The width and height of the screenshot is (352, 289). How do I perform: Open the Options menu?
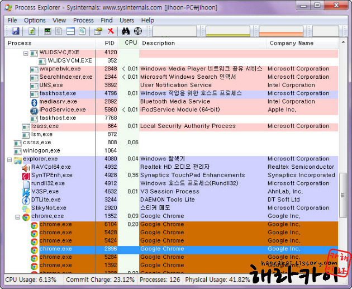coord(35,21)
